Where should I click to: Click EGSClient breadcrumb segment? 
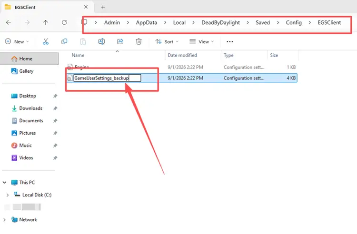(329, 22)
